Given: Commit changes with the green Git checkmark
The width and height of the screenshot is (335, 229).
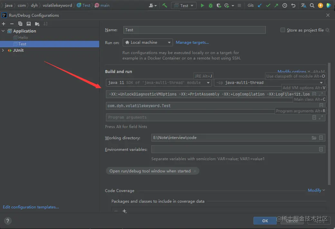Looking at the screenshot, I should click(268, 5).
